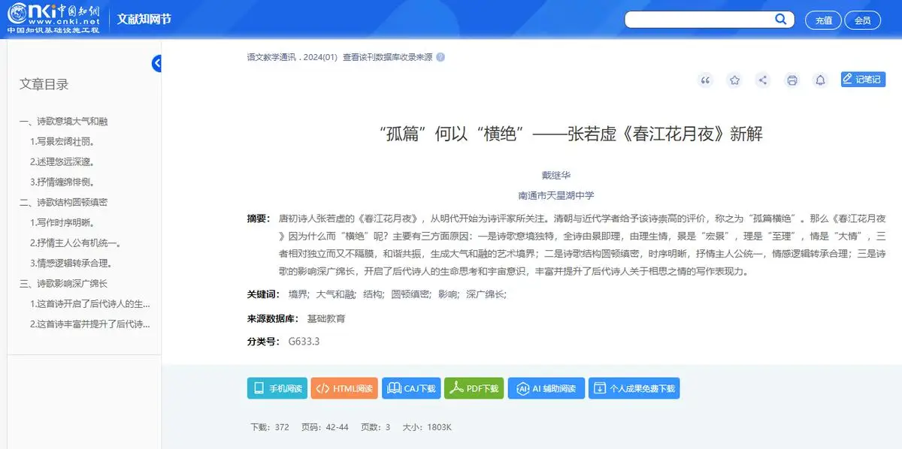The image size is (902, 449).
Task: Click the quote citation icon
Action: [705, 80]
